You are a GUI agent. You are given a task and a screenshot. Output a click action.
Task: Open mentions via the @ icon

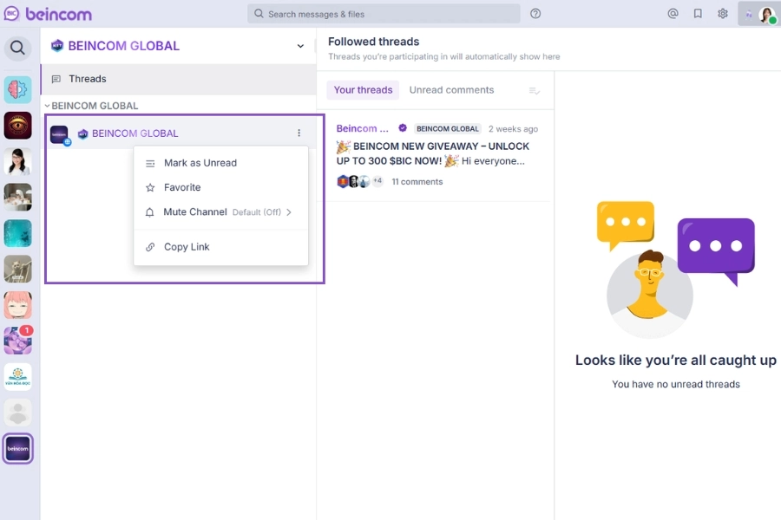[673, 14]
